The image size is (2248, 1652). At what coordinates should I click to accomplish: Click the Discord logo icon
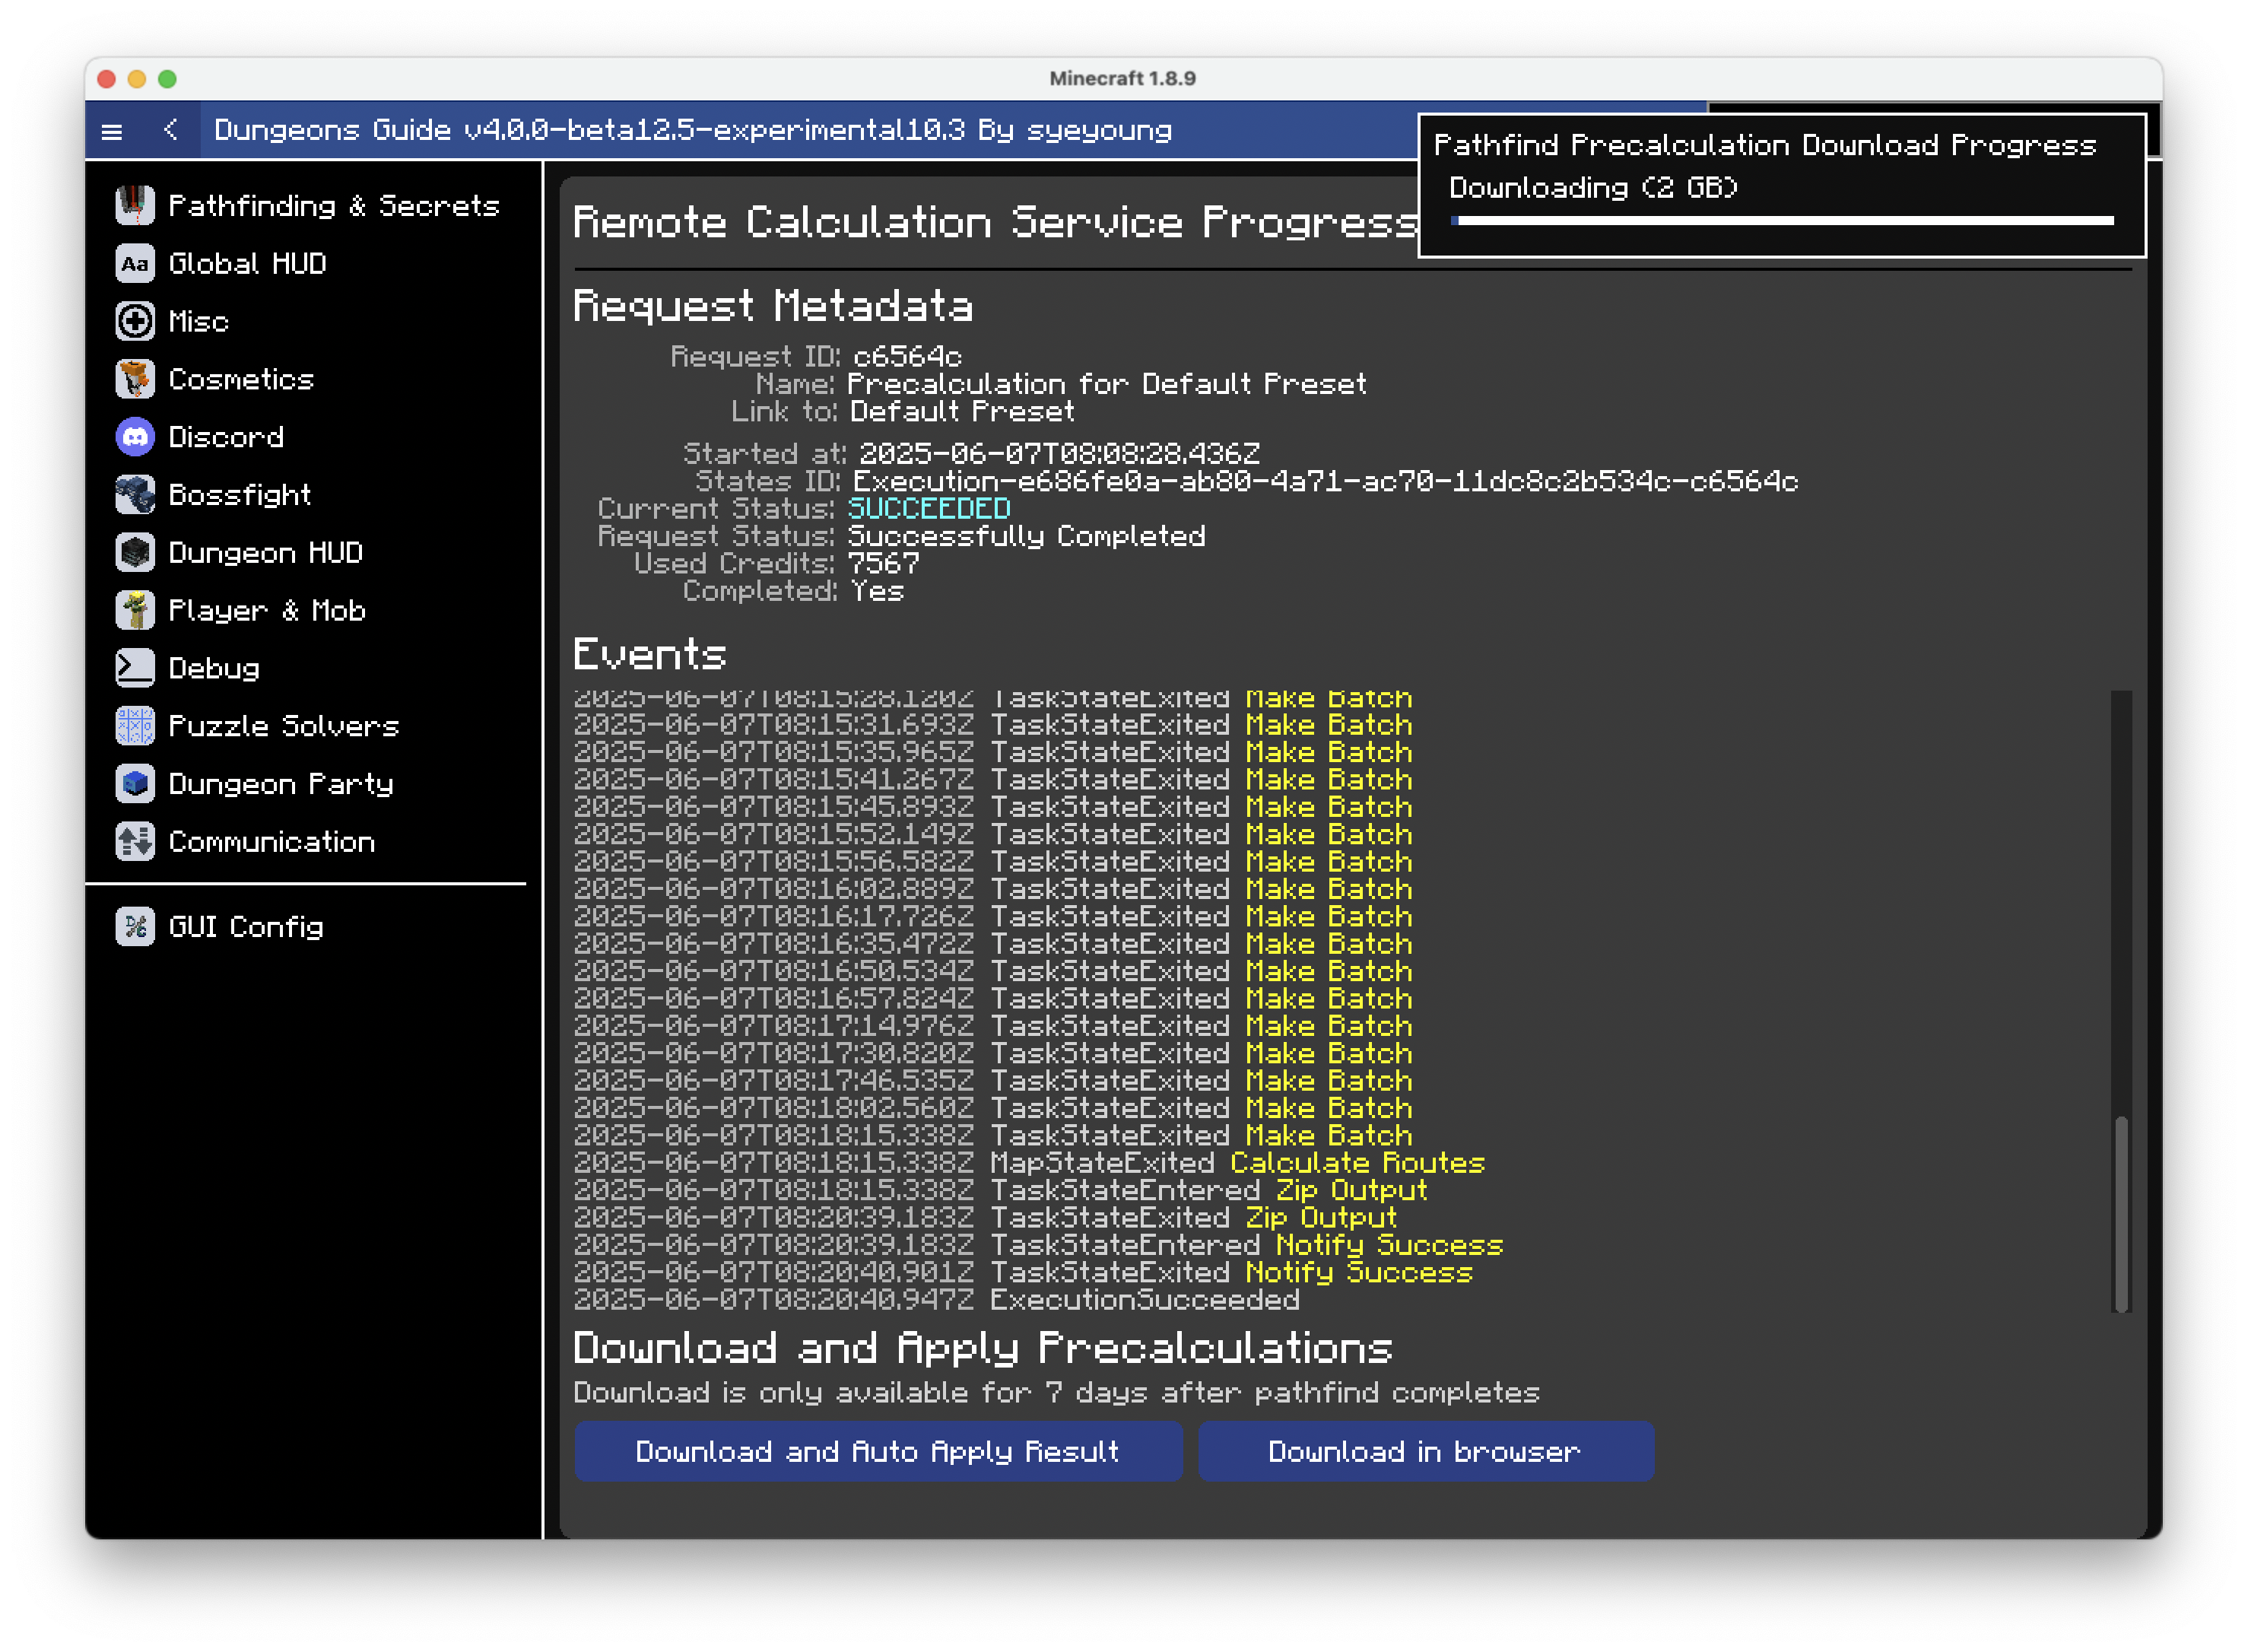[x=135, y=437]
